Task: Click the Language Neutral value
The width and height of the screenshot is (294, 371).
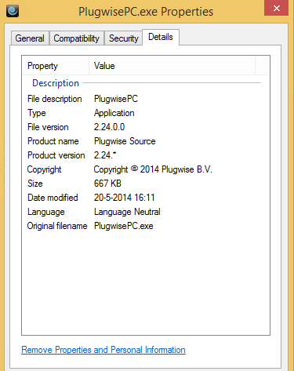Action: click(127, 212)
